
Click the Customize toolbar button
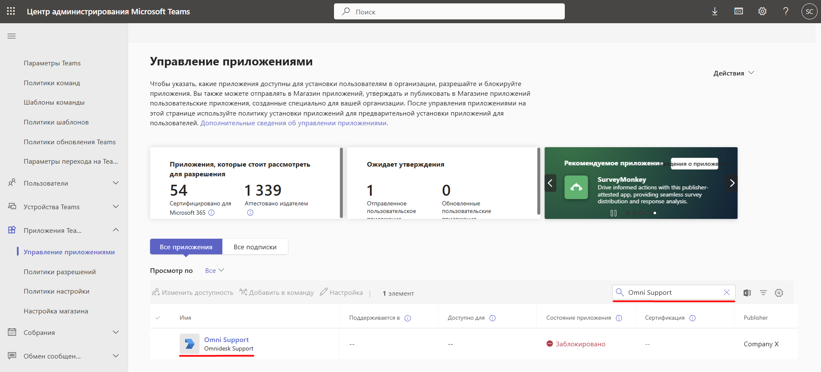[x=342, y=292]
